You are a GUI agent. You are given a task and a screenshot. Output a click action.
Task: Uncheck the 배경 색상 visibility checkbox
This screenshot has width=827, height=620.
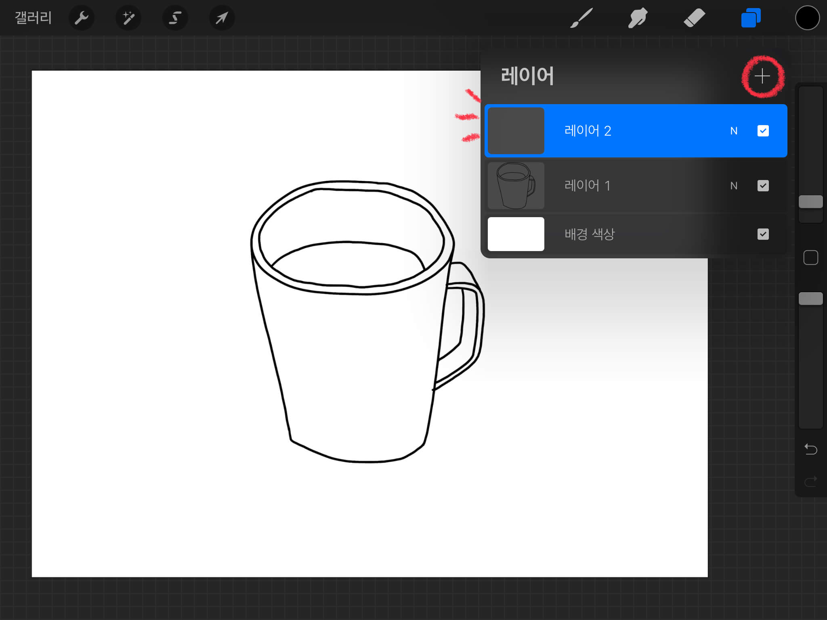click(763, 234)
